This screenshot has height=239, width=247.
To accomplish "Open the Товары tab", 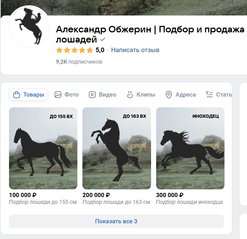I will point(28,95).
